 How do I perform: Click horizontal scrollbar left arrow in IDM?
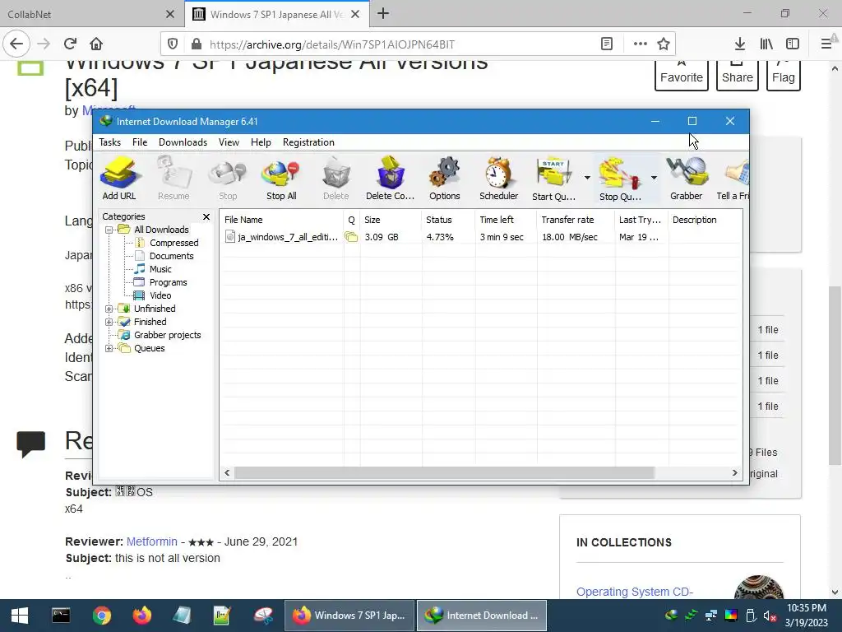(227, 473)
